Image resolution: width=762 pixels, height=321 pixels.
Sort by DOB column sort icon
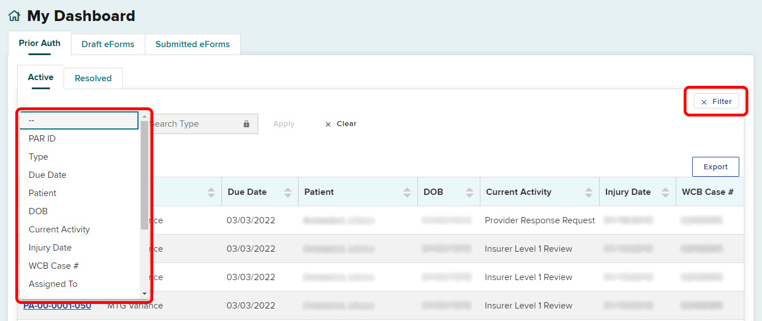(469, 193)
